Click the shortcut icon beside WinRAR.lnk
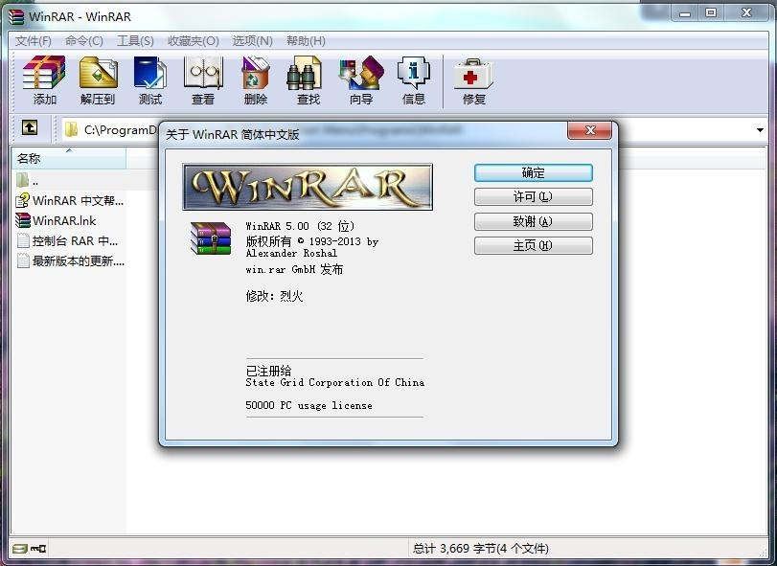 pyautogui.click(x=22, y=220)
